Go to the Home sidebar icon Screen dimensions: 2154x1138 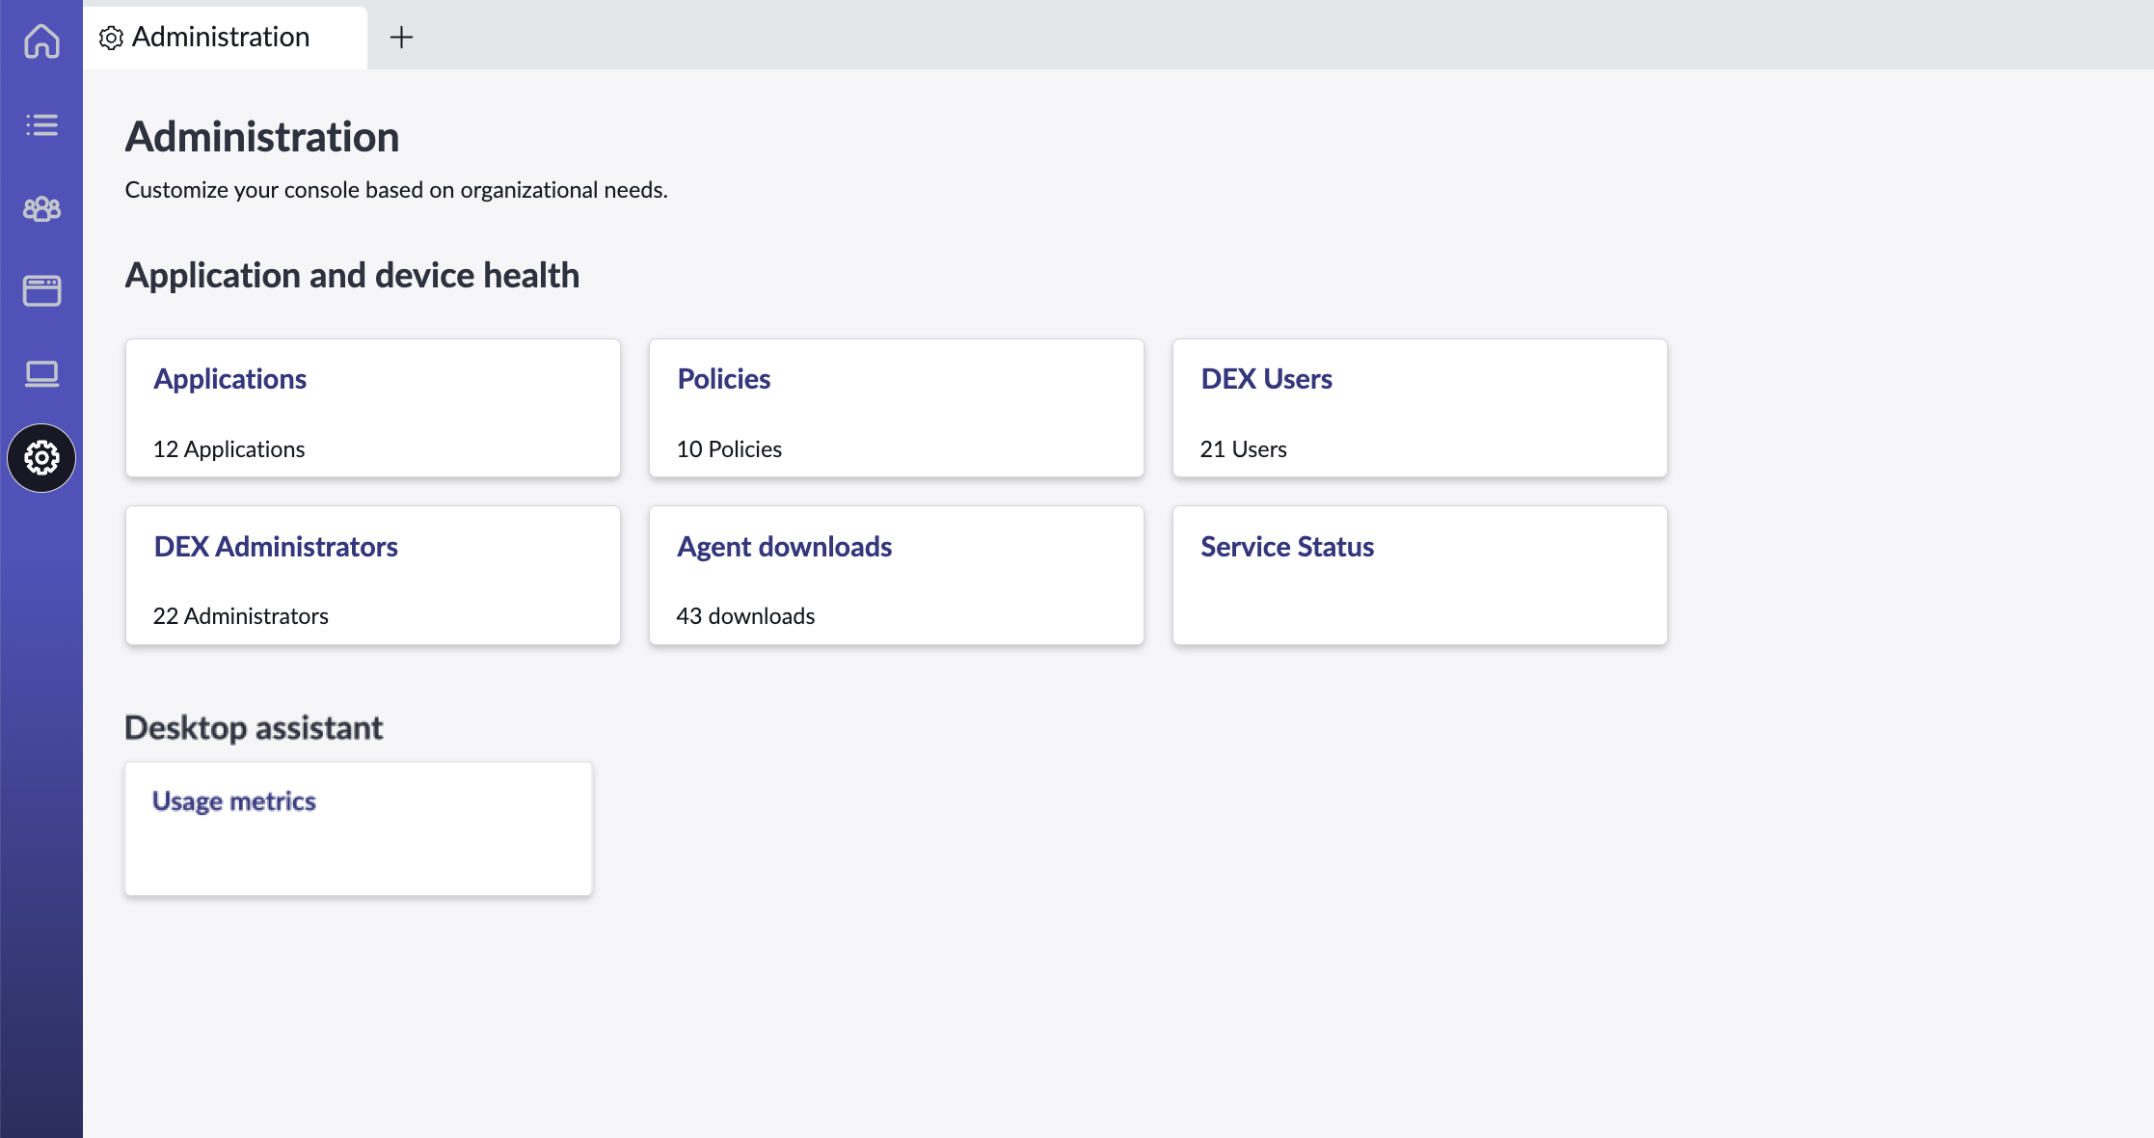pyautogui.click(x=41, y=41)
